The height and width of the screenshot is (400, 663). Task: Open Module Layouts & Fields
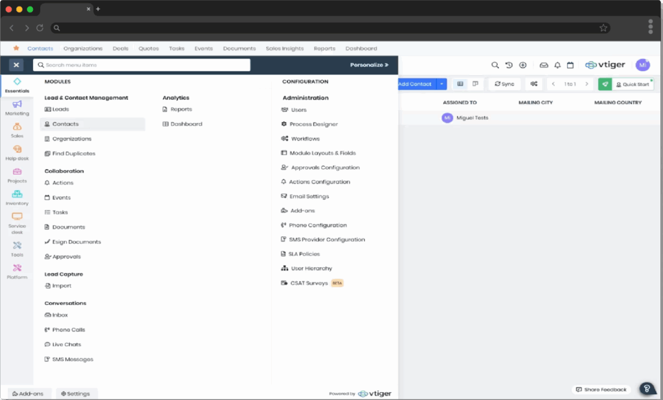click(x=319, y=153)
